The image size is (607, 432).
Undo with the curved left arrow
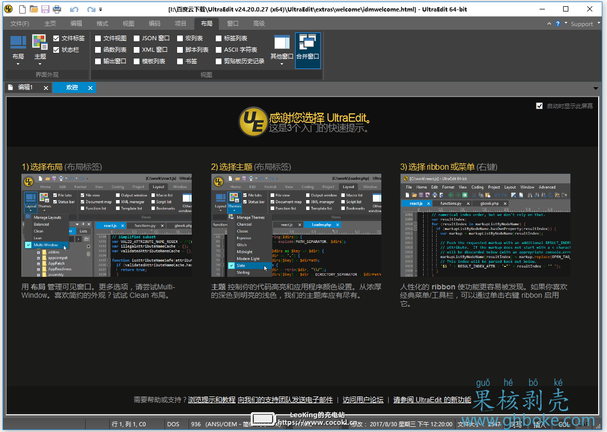click(x=74, y=9)
